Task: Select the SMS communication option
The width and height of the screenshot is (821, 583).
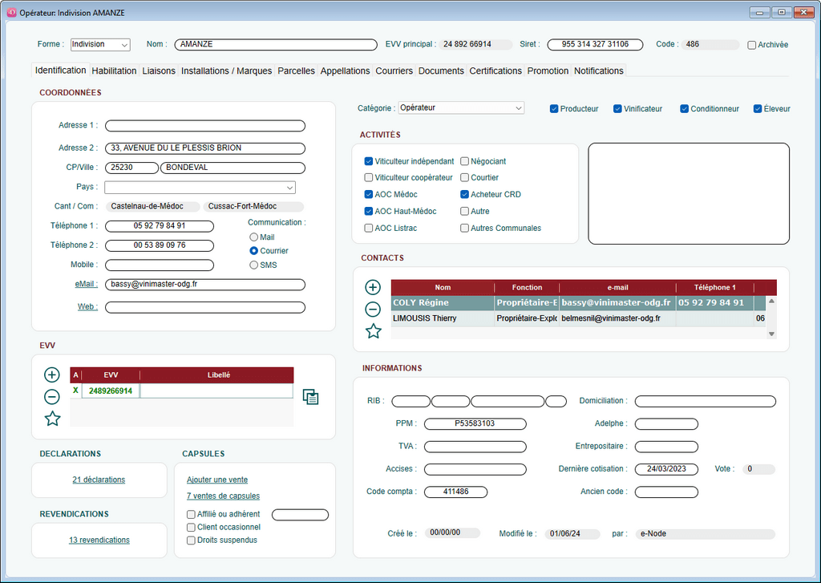Action: click(x=254, y=265)
